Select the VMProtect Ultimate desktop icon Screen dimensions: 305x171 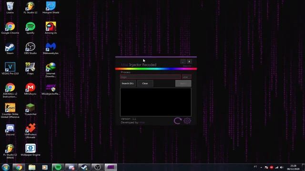tap(30, 131)
